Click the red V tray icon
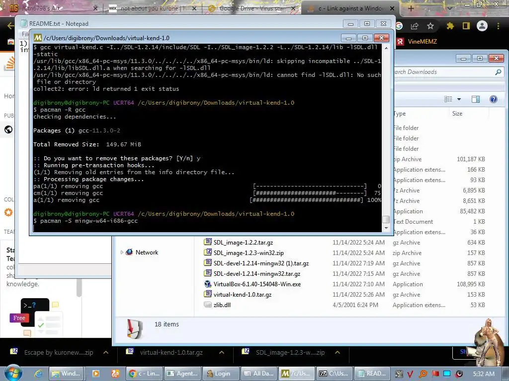The height and width of the screenshot is (381, 509). click(410, 374)
